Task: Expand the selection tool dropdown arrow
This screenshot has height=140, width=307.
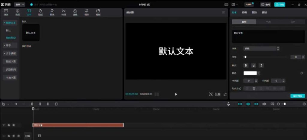Action: click(8, 104)
